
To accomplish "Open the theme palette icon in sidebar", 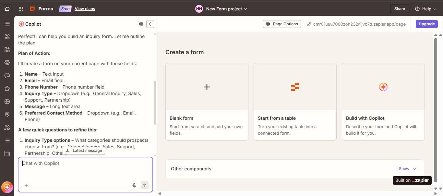I will [x=7, y=76].
